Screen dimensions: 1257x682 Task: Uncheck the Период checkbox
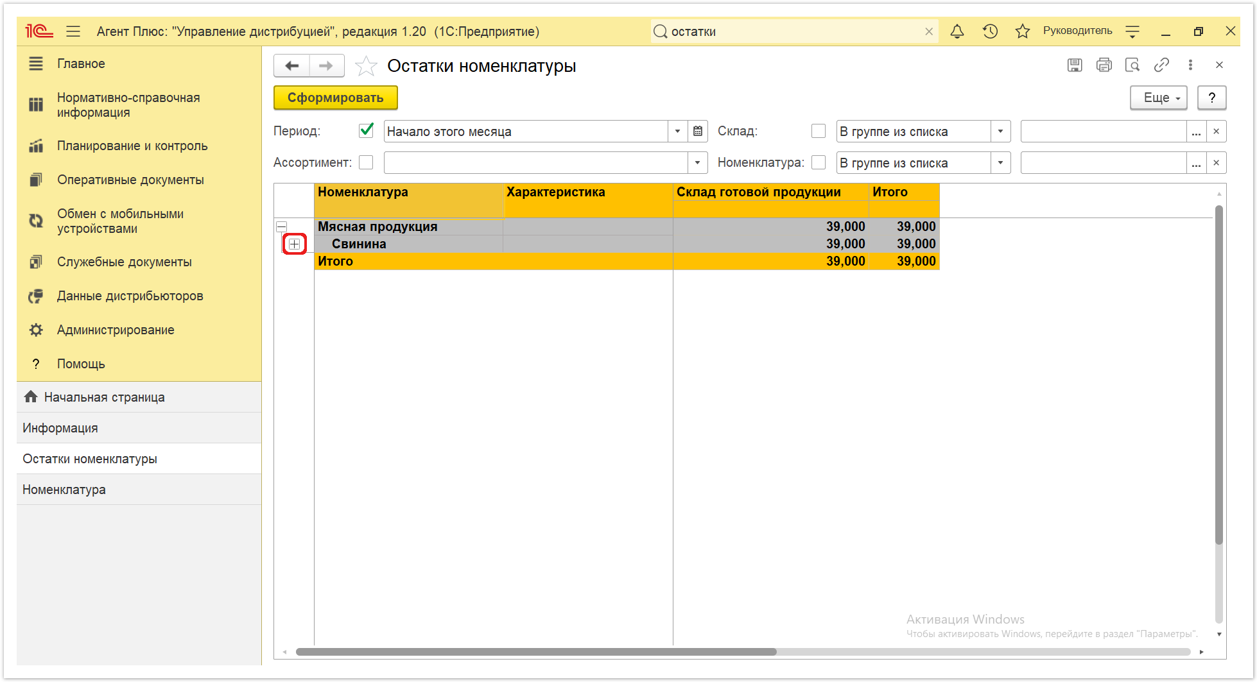[366, 131]
